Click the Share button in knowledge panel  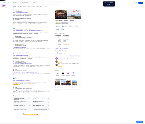point(58,29)
